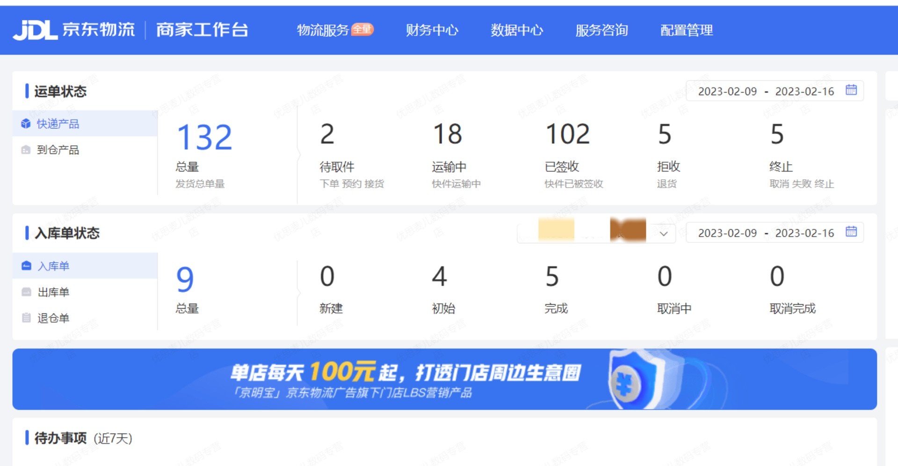The image size is (898, 466).
Task: Expand the warehouse dropdown in 入库单状态
Action: (664, 233)
